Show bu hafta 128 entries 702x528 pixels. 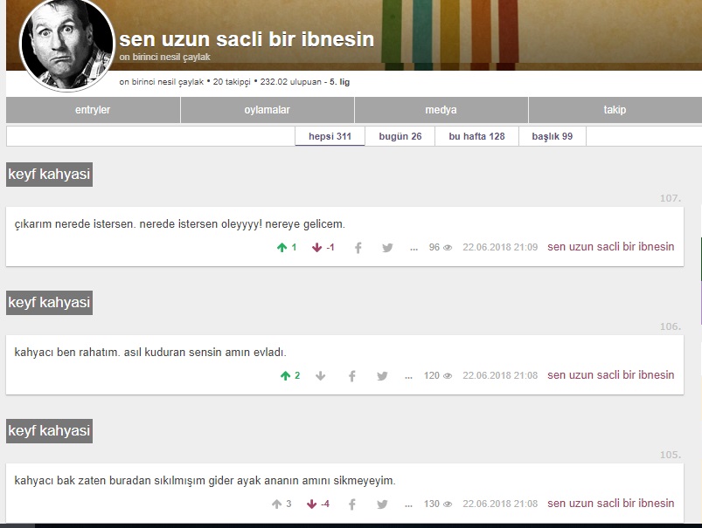coord(476,136)
